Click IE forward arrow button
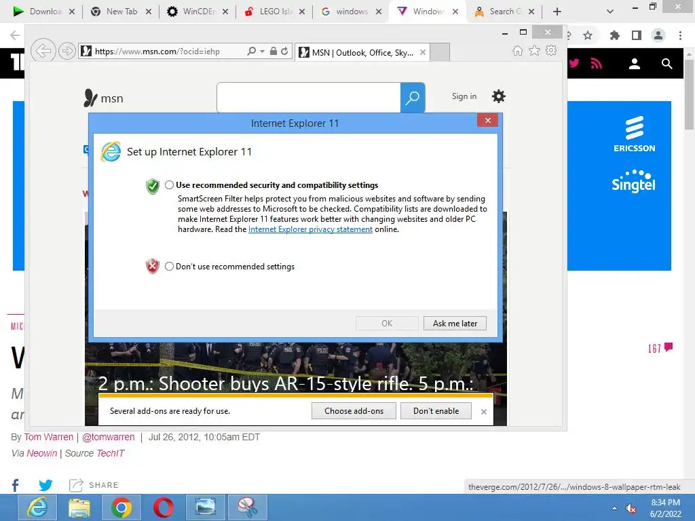Screen dimensions: 695x521 [x=67, y=51]
